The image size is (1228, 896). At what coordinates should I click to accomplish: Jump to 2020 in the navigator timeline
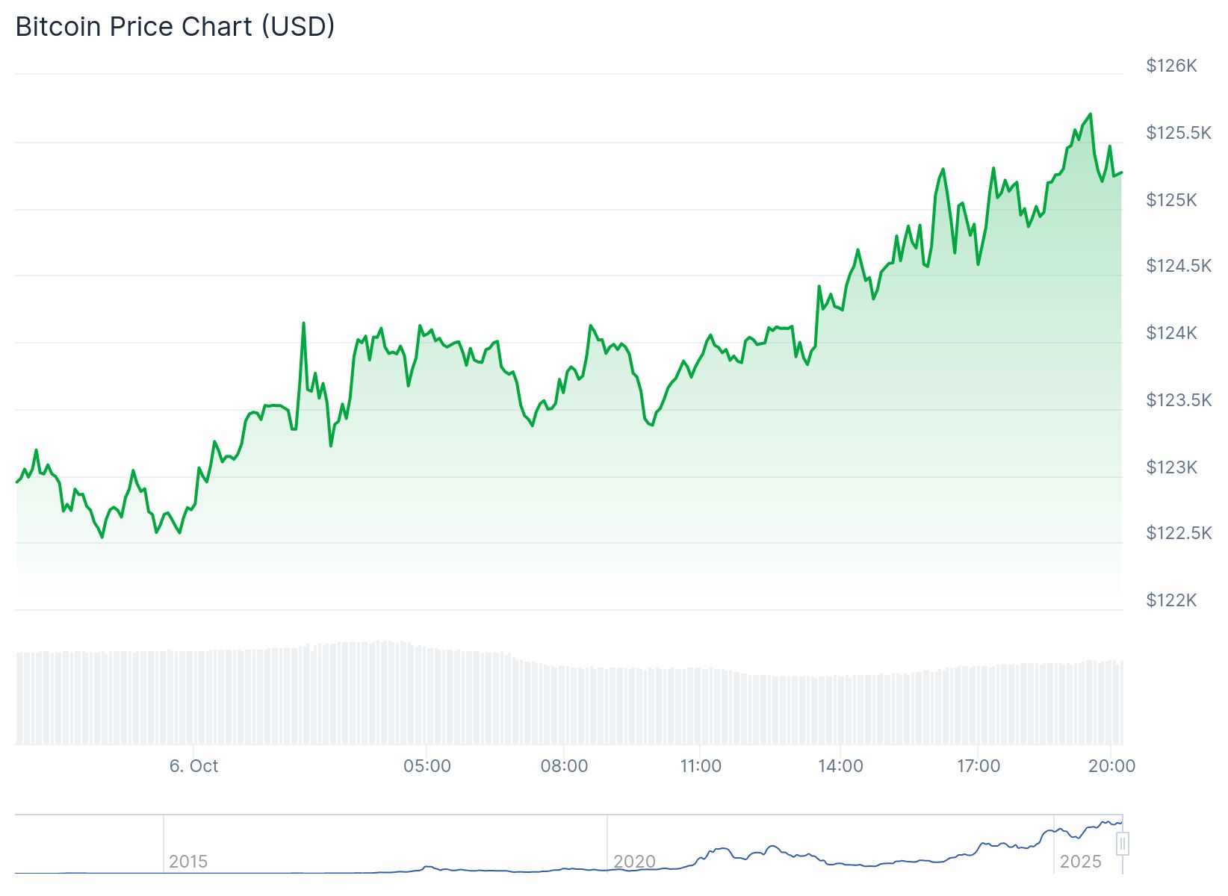pyautogui.click(x=634, y=862)
